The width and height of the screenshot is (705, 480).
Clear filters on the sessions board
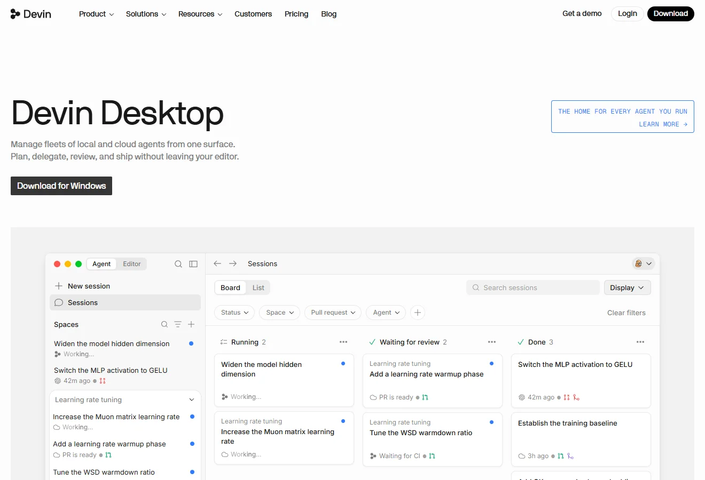point(626,313)
